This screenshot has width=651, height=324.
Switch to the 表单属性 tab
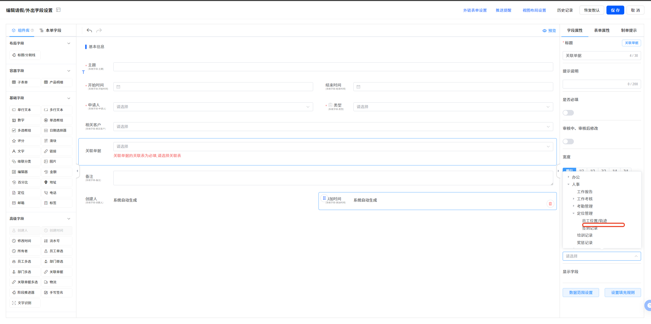(x=602, y=31)
